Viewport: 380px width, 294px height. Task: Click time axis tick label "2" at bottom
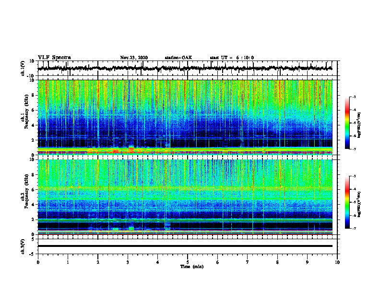click(x=98, y=262)
